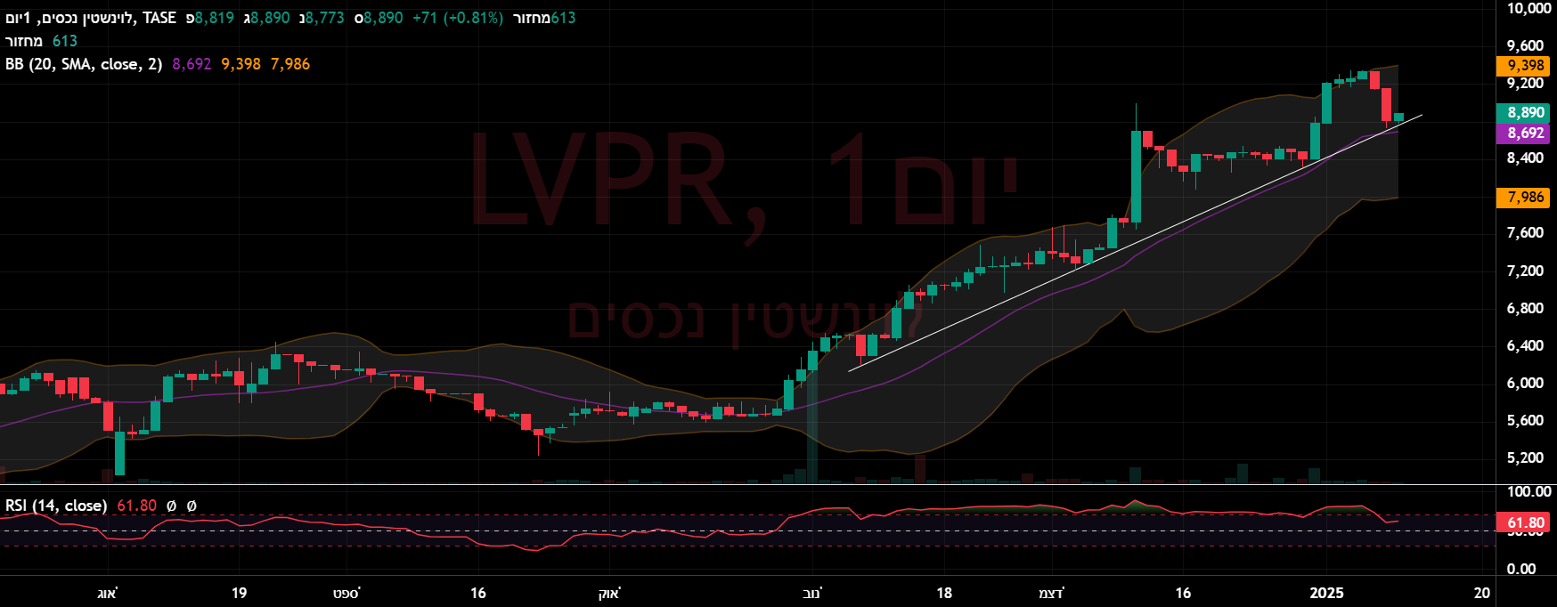Click the 5,600 label on the price axis
Viewport: 1557px width, 607px height.
coord(1525,421)
